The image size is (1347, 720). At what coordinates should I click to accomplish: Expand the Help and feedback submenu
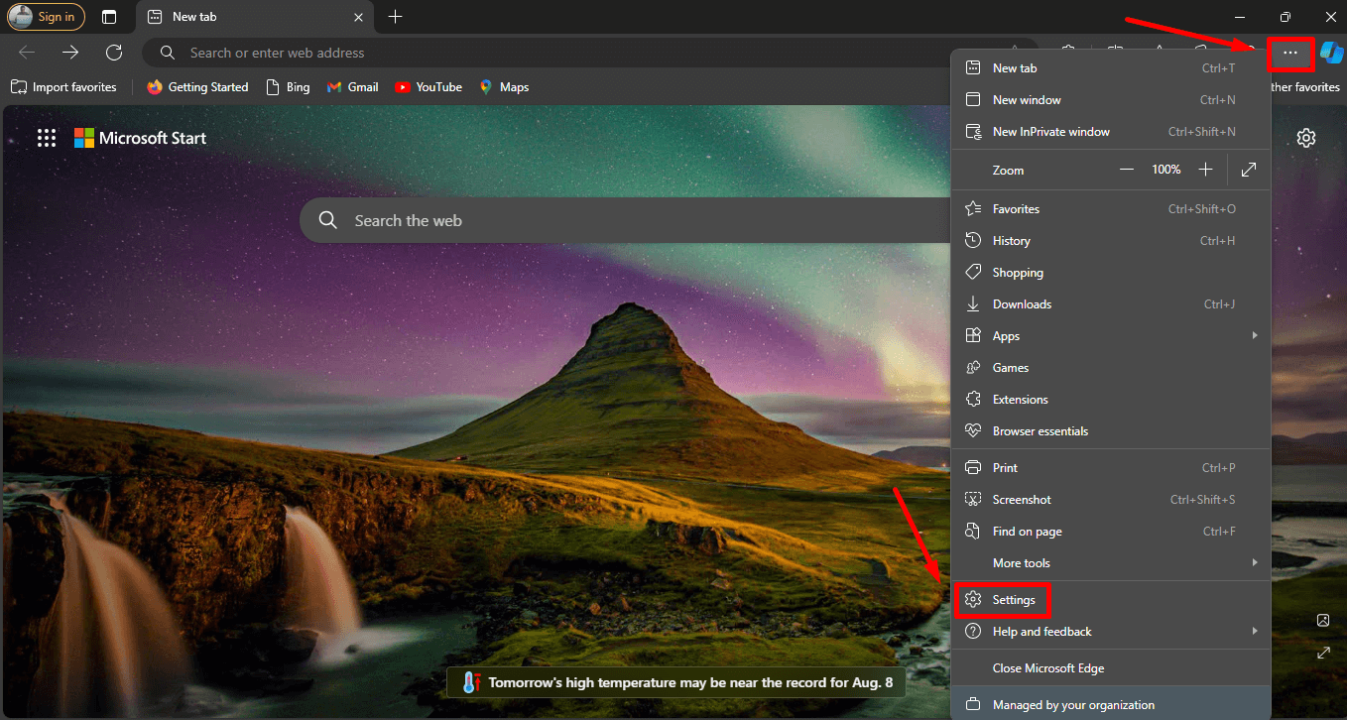[x=1111, y=632]
